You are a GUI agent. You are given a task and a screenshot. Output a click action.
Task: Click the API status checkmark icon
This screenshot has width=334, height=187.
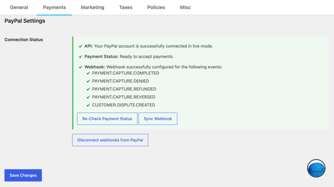click(80, 46)
